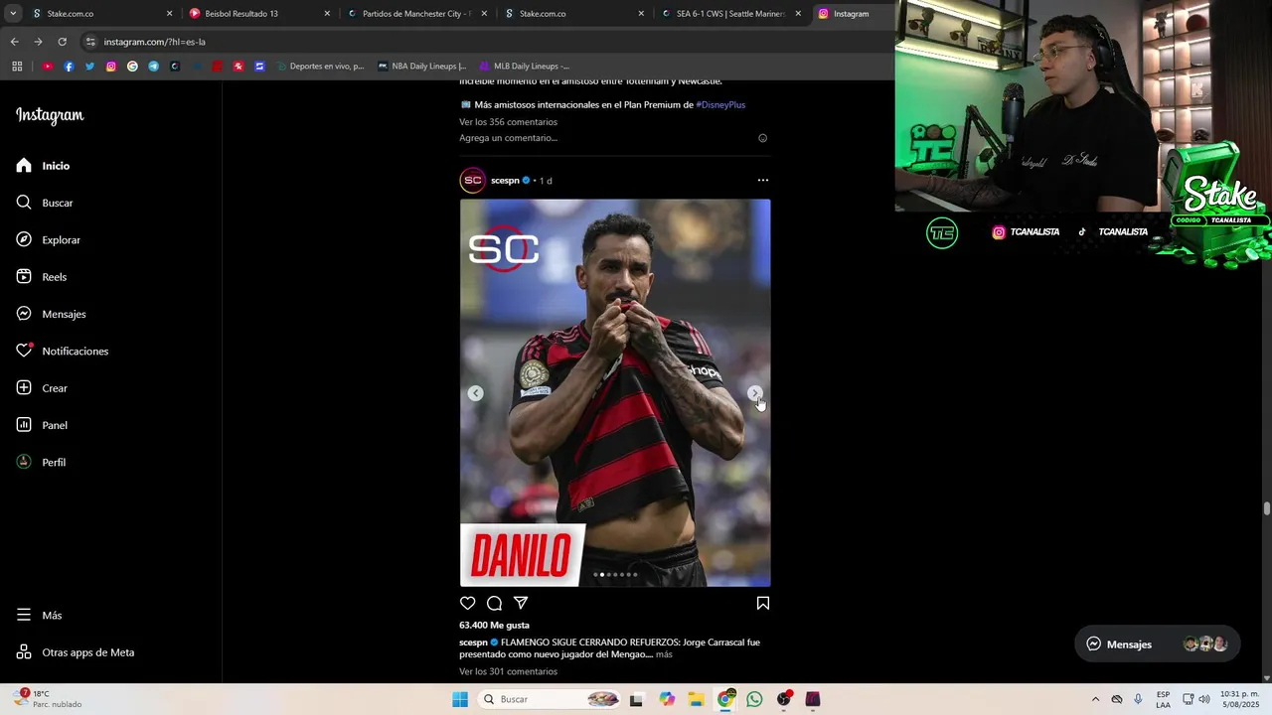Click the Instagram logo wordmark
Screen dimensions: 1272x715
tap(50, 115)
